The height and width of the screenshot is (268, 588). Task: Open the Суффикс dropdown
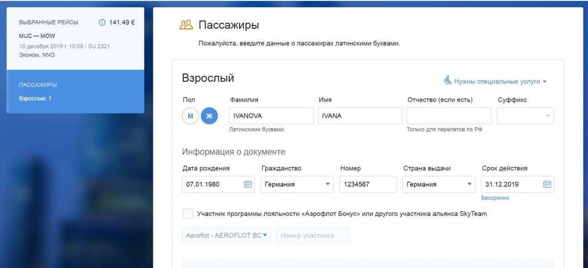tap(525, 116)
